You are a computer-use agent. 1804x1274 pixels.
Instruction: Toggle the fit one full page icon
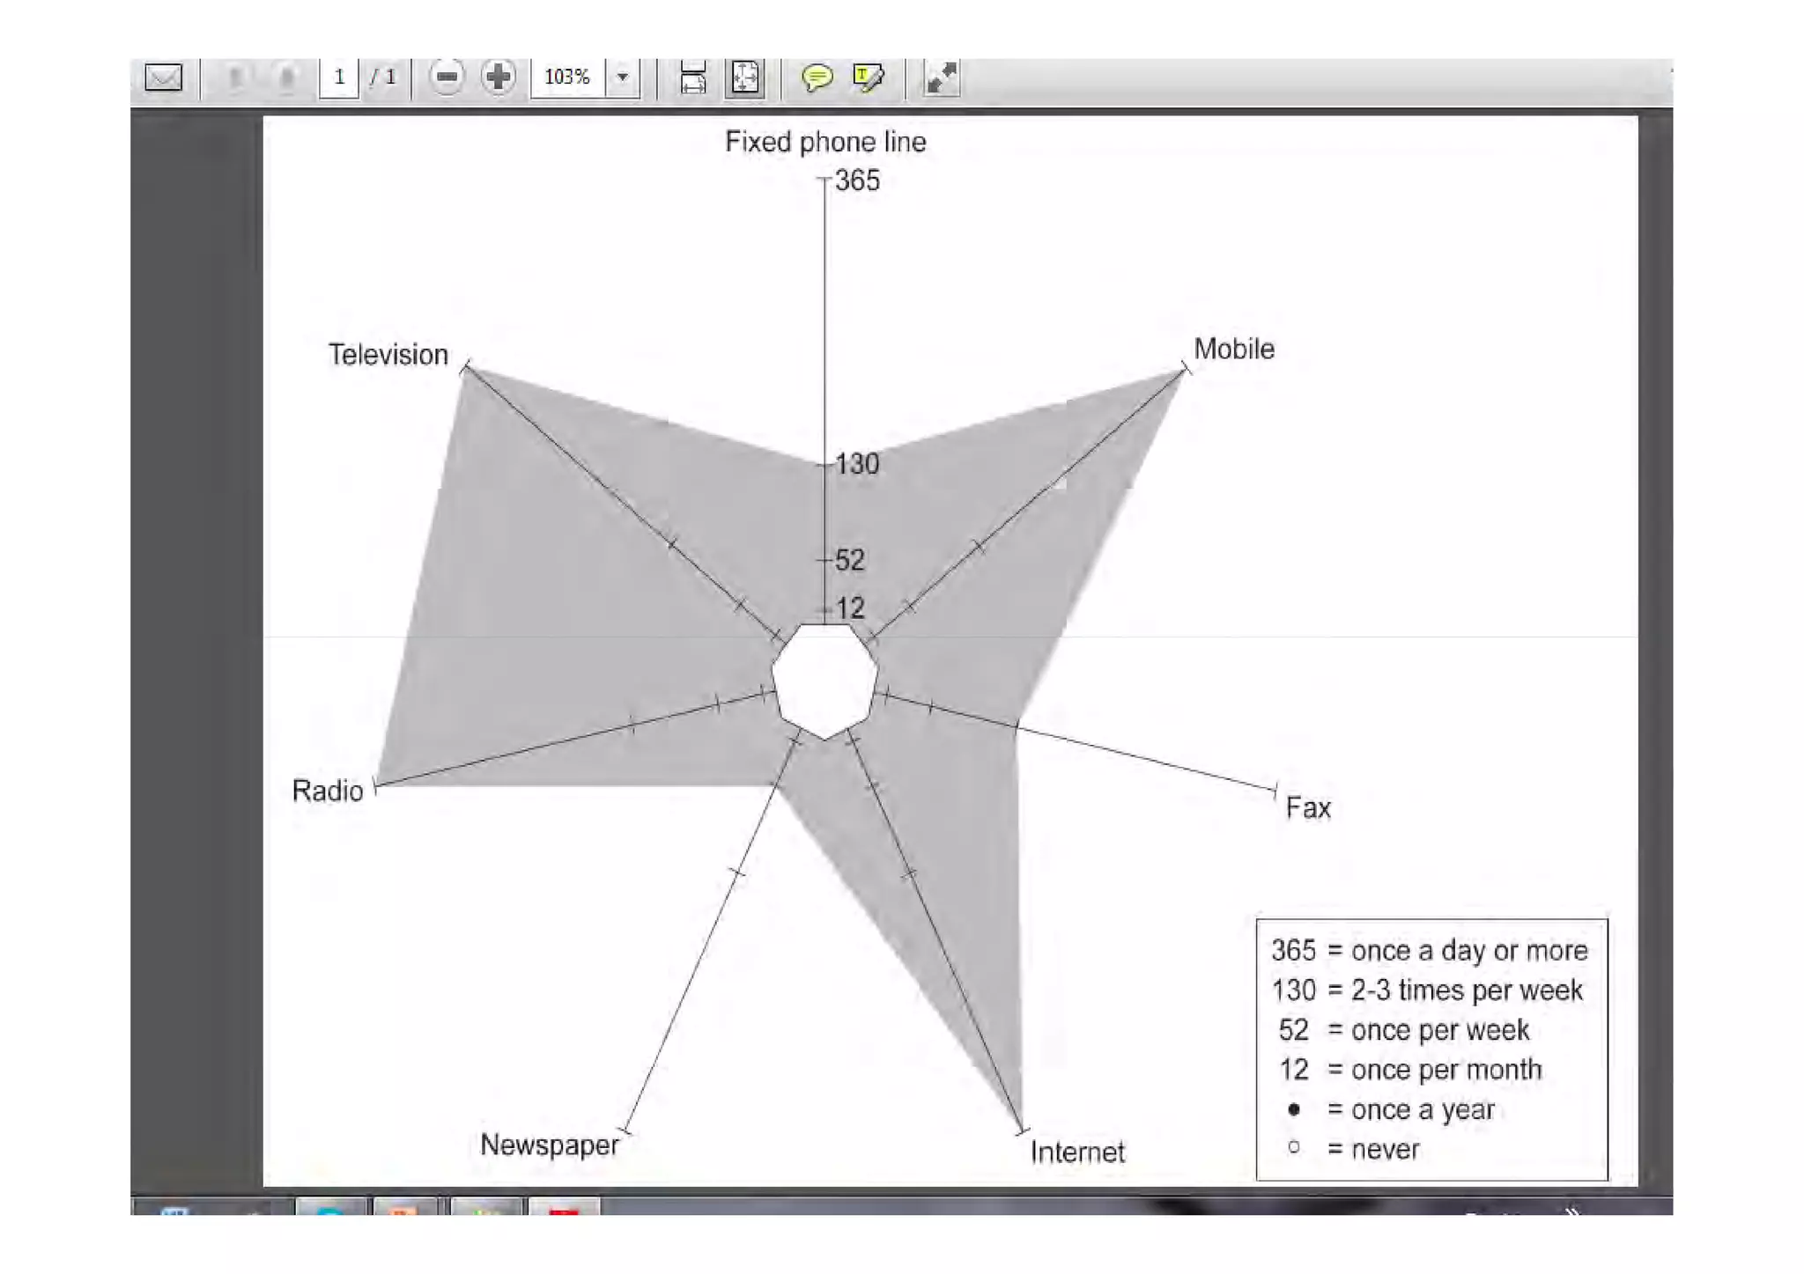click(745, 77)
